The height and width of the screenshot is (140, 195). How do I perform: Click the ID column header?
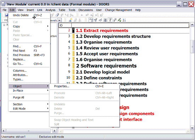coord(65,26)
